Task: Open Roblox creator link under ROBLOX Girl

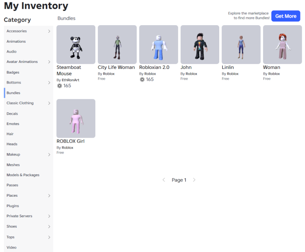Action: [x=67, y=148]
